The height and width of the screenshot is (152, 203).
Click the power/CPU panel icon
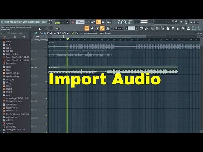(181, 22)
